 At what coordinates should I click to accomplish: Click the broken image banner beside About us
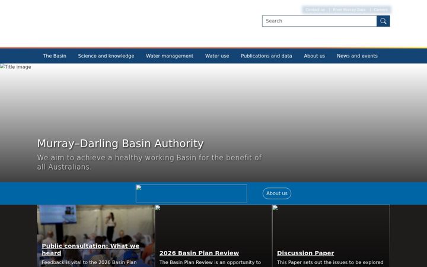192,193
